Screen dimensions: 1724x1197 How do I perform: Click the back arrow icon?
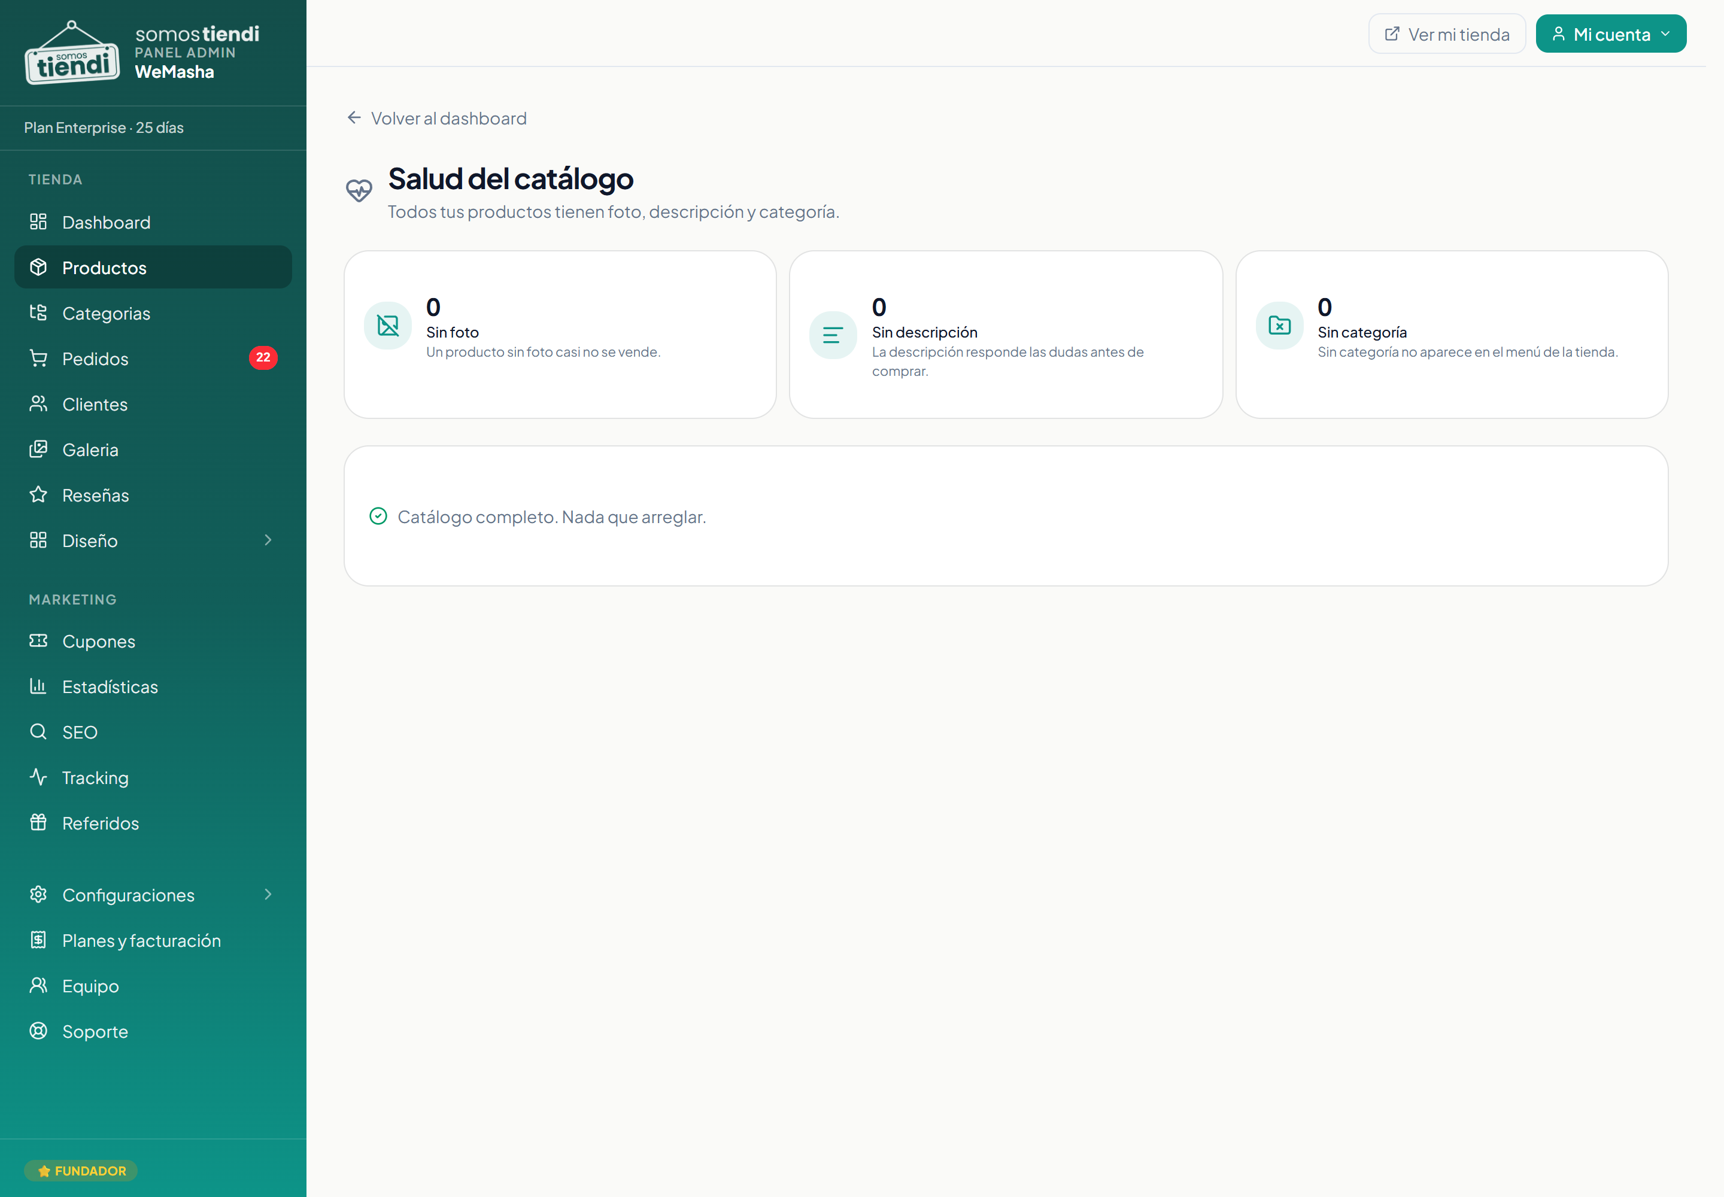point(354,118)
